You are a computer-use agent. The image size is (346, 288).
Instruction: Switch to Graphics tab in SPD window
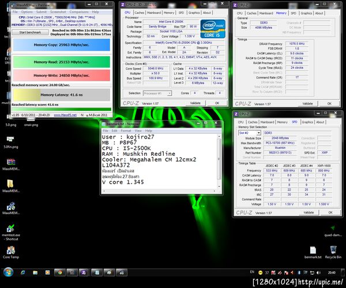click(307, 122)
